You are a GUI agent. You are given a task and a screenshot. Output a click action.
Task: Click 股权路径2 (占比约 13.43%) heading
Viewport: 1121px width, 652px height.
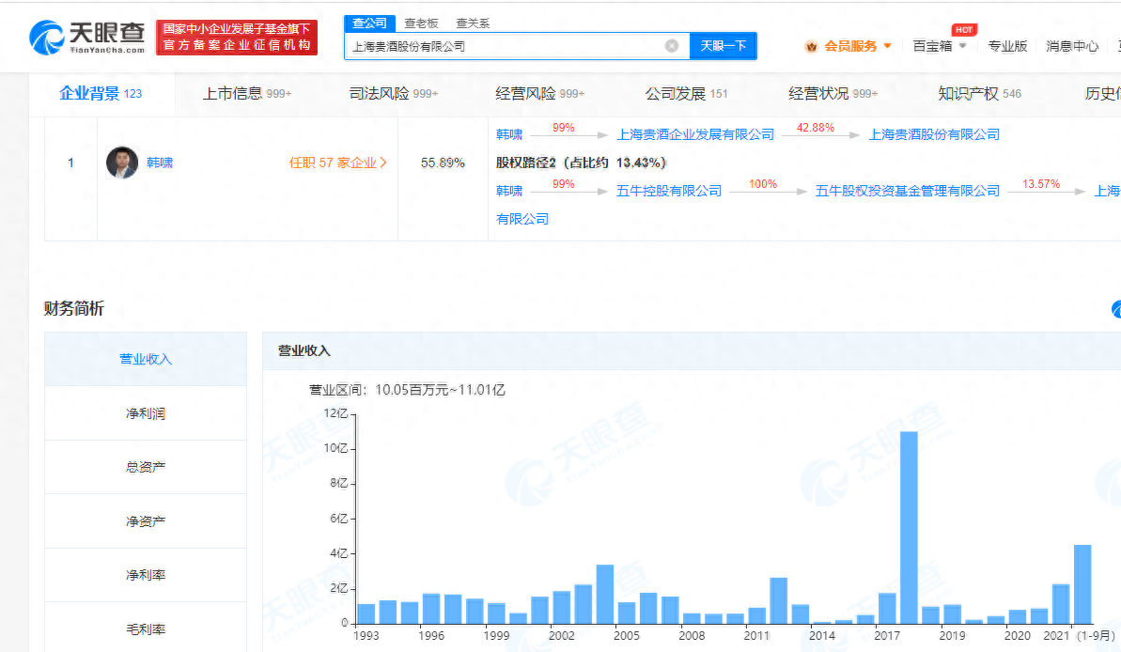[582, 163]
